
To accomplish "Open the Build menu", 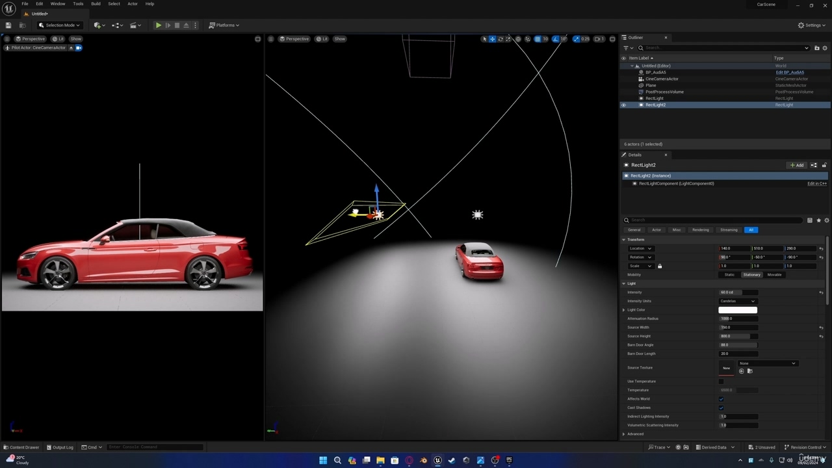I will [x=96, y=4].
